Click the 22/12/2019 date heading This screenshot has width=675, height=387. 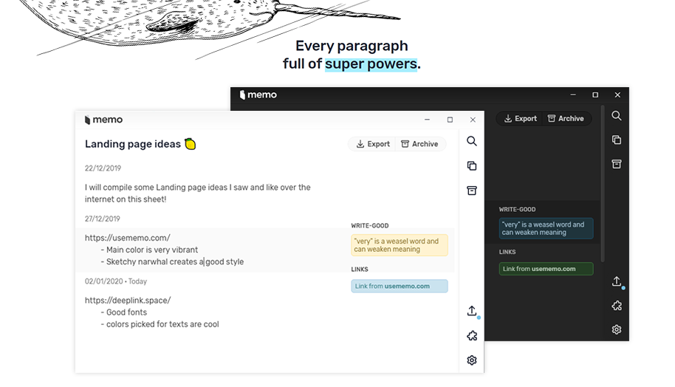pyautogui.click(x=103, y=168)
